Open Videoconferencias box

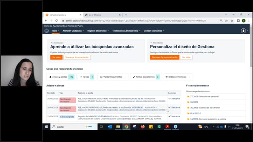click(178, 77)
